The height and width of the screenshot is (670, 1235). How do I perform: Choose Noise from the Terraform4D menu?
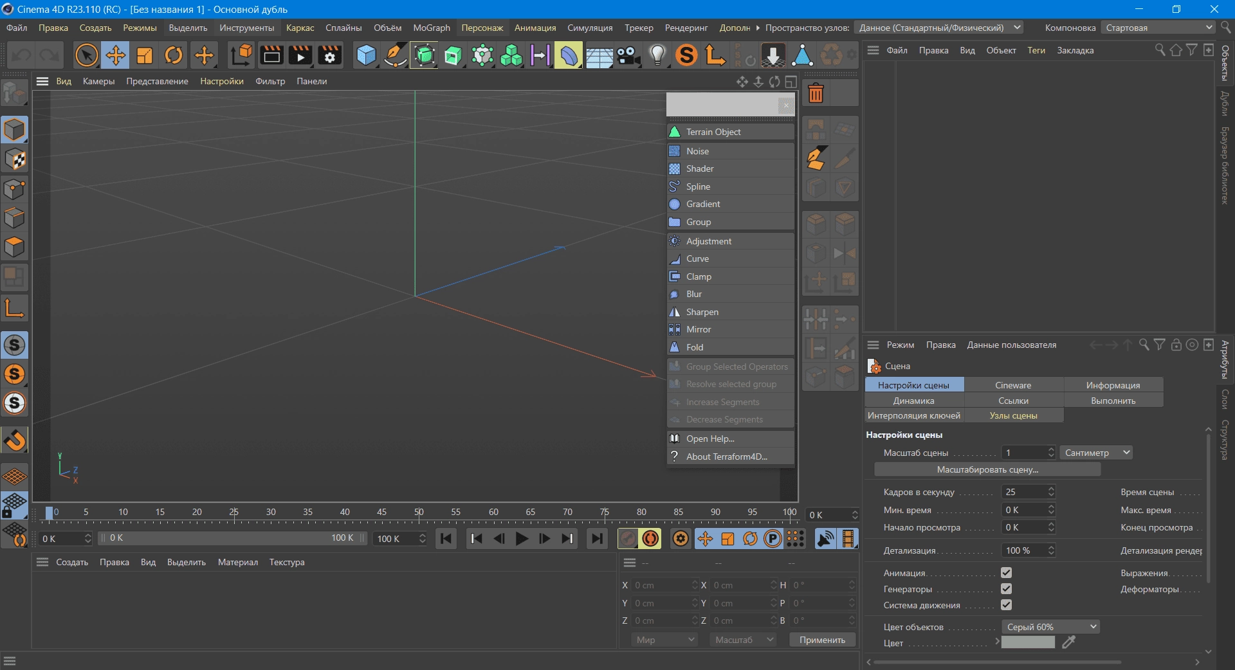731,151
